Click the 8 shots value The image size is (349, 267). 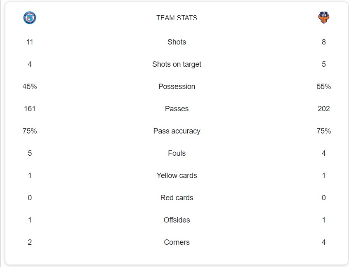[324, 42]
